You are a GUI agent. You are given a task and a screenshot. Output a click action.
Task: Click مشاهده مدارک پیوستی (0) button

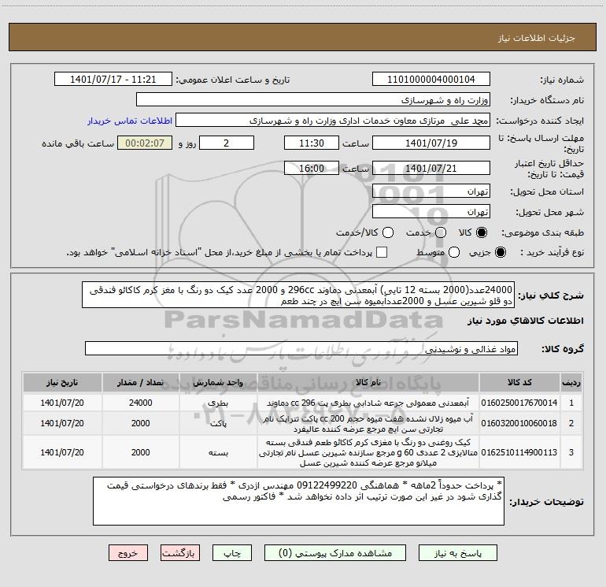[335, 553]
